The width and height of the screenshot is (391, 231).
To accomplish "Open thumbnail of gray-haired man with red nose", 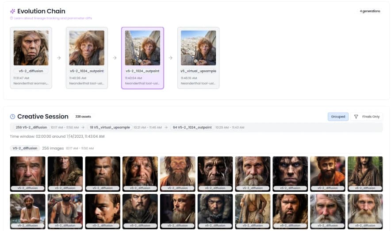I will pos(328,212).
